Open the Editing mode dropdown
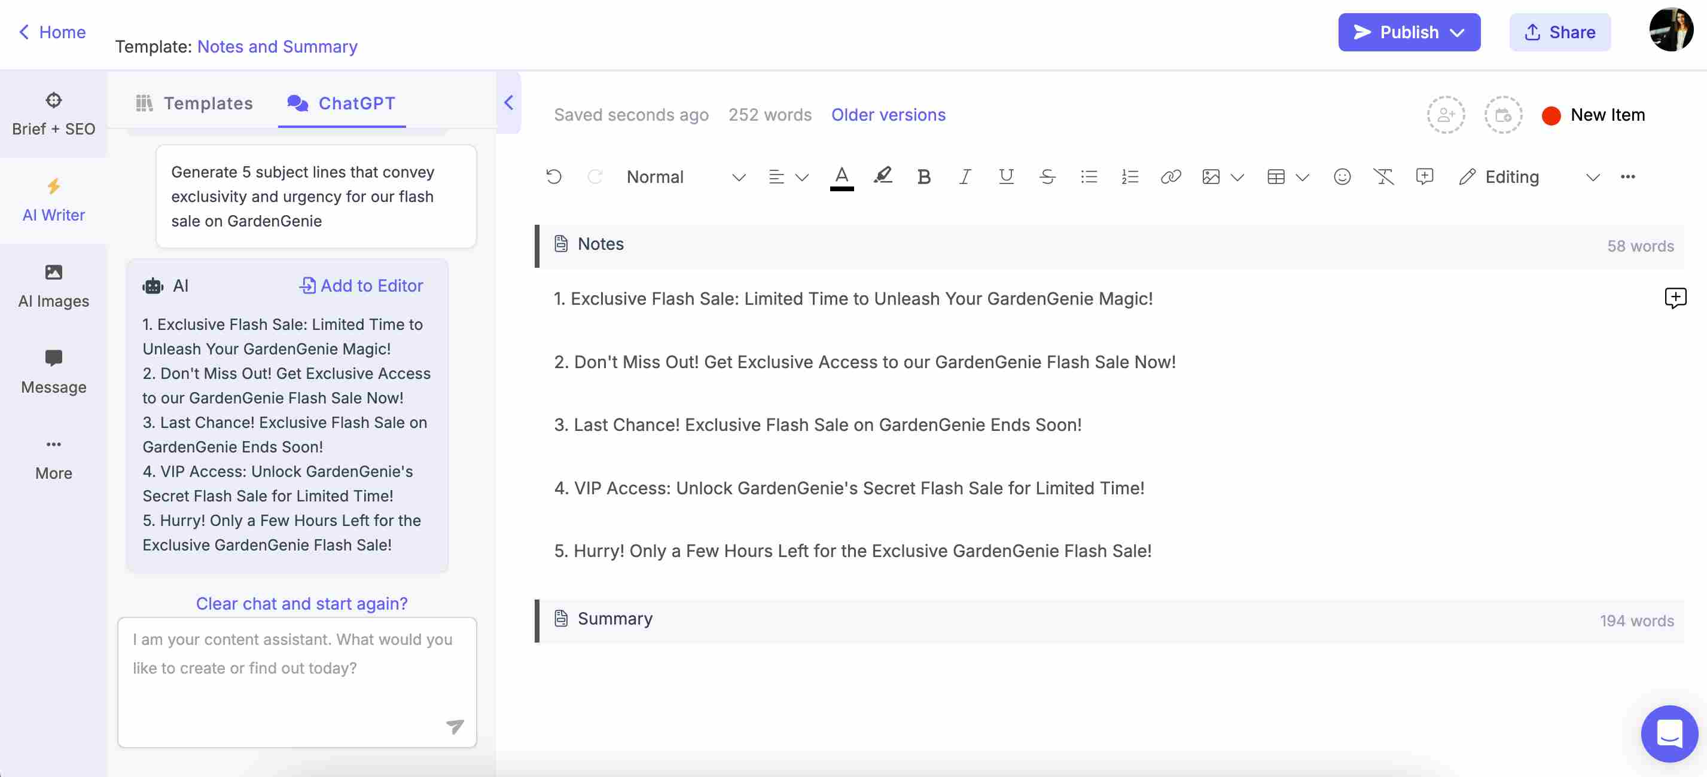This screenshot has height=777, width=1707. [1529, 177]
